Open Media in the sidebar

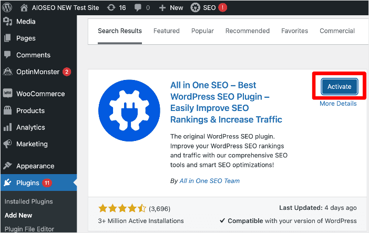[x=26, y=22]
